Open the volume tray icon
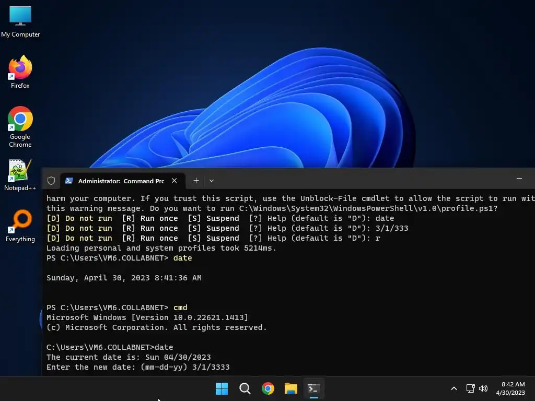 483,388
